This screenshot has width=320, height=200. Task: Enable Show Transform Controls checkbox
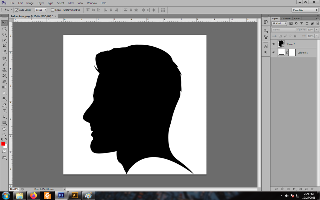point(52,10)
